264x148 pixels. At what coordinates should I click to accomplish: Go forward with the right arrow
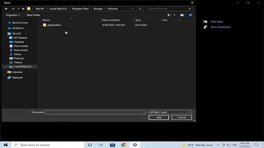(x=13, y=9)
